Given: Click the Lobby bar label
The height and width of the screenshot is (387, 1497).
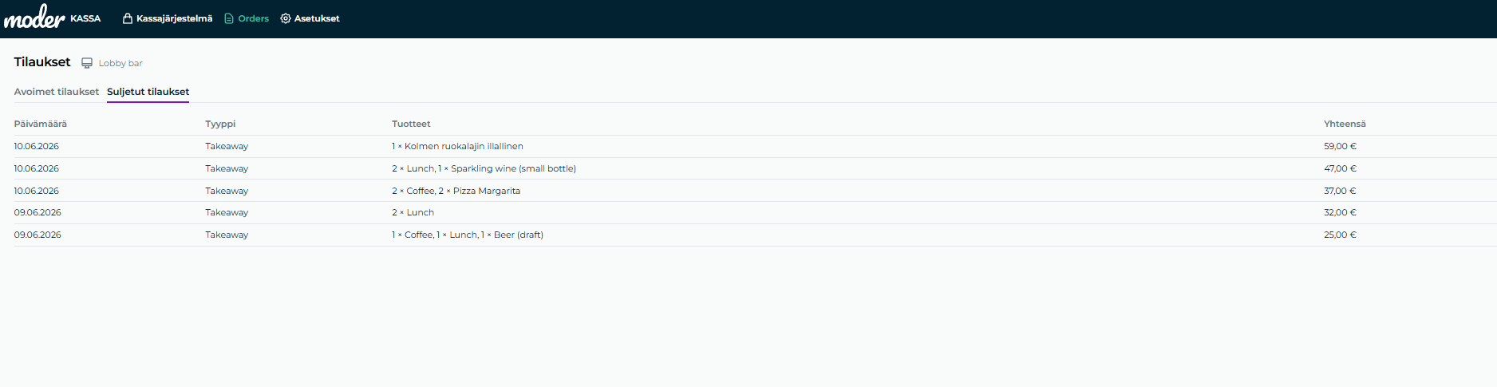Looking at the screenshot, I should coord(120,63).
